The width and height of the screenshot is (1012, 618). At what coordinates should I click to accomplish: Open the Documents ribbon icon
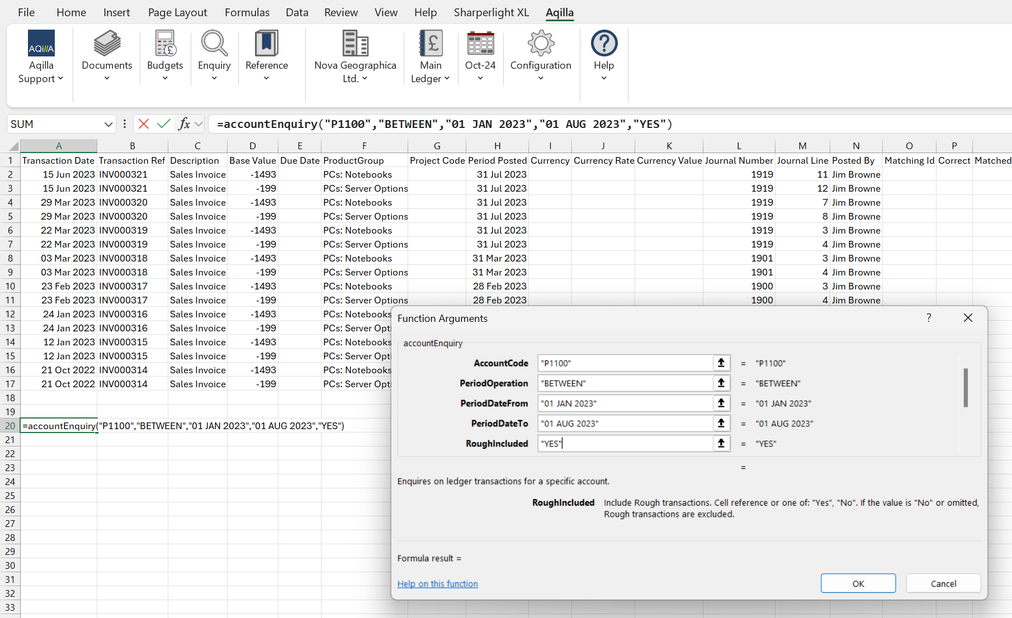coord(107,44)
